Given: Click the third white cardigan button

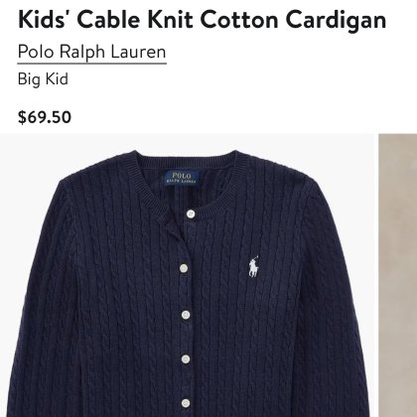Looking at the screenshot, I should pyautogui.click(x=186, y=315).
